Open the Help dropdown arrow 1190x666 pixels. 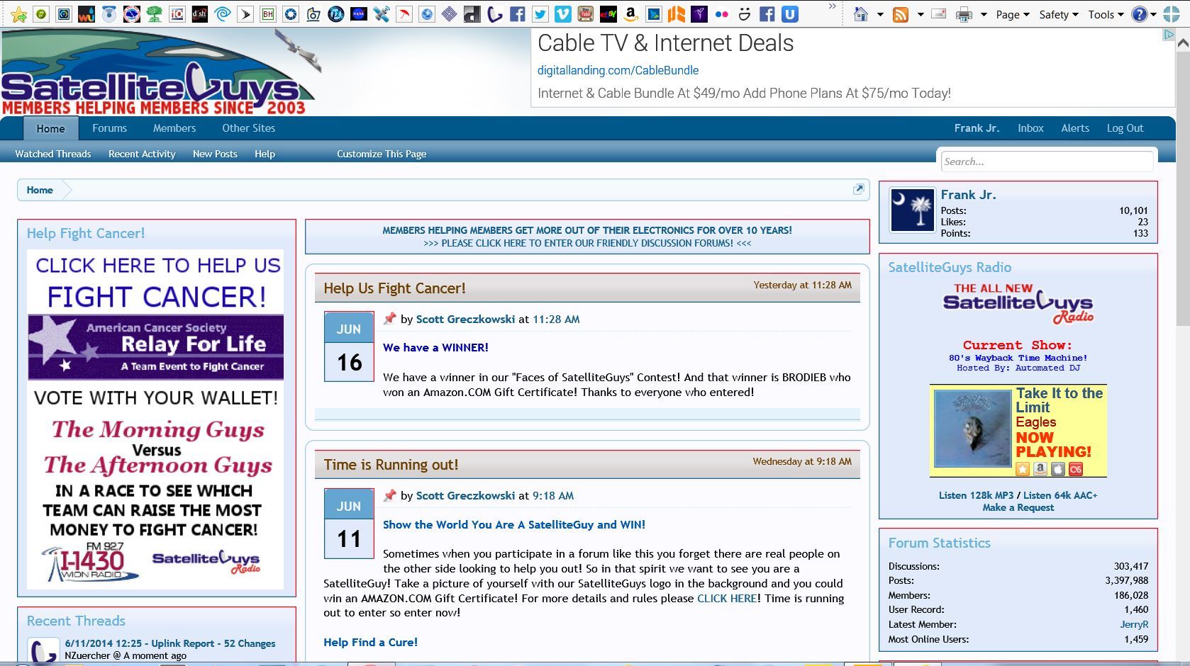(x=1153, y=14)
